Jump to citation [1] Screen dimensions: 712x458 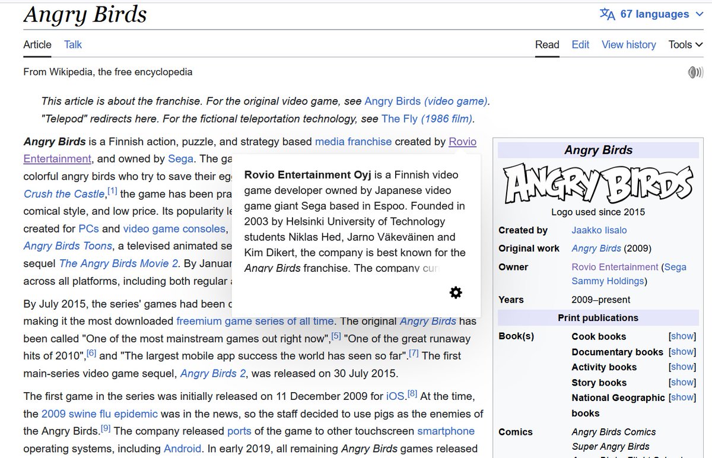pyautogui.click(x=112, y=191)
